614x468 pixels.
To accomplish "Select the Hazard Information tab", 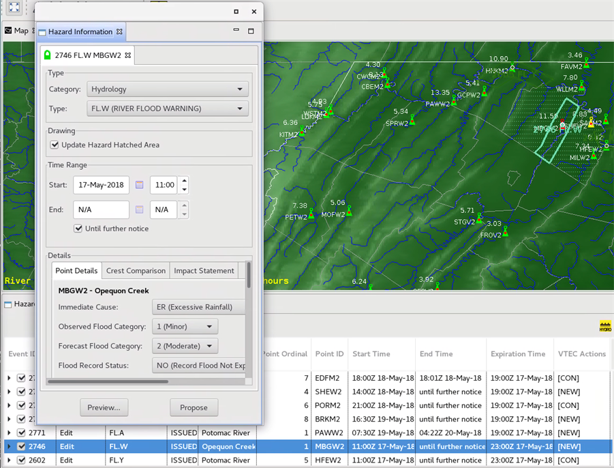I will (80, 32).
